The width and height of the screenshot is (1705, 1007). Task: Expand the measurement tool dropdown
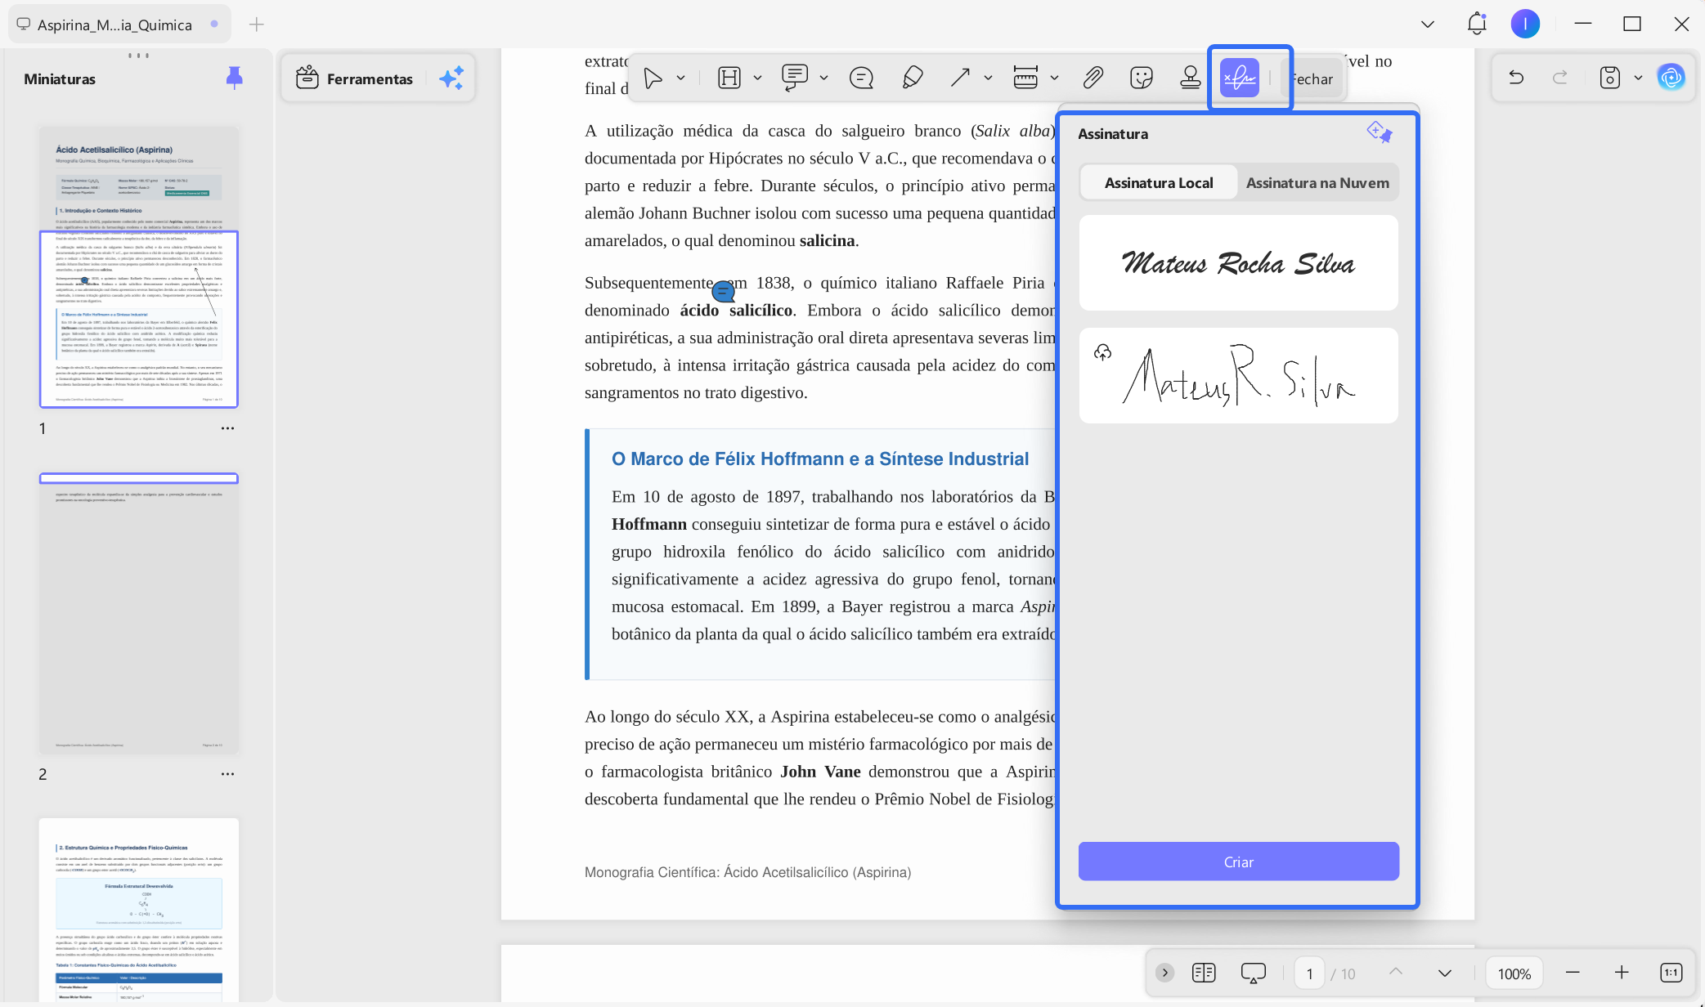1054,78
